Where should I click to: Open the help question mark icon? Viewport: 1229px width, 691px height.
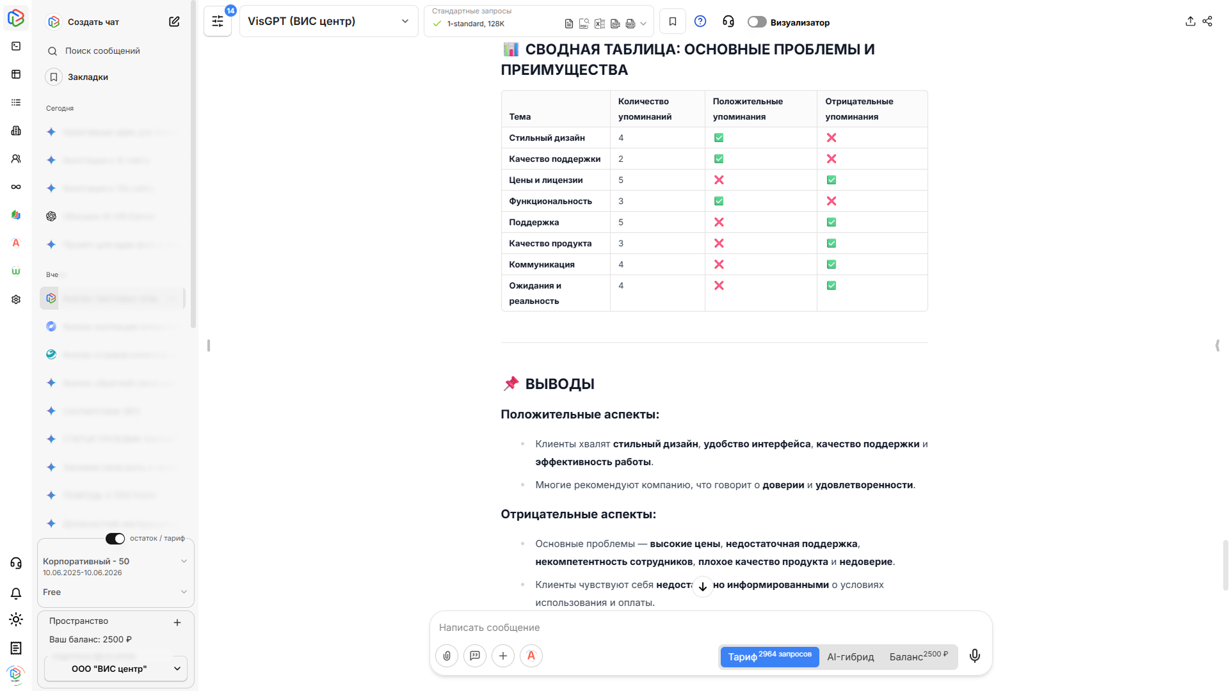700,21
